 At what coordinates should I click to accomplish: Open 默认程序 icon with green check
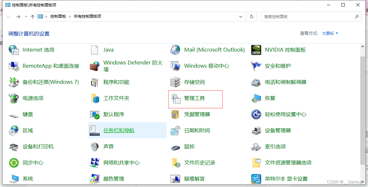(95, 114)
